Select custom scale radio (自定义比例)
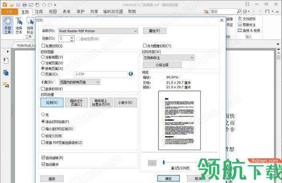This screenshot has height=183, width=282. coord(43,136)
